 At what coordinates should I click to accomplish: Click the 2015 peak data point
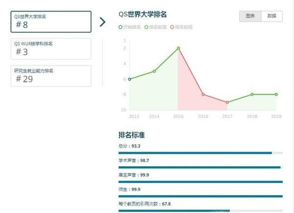178,48
